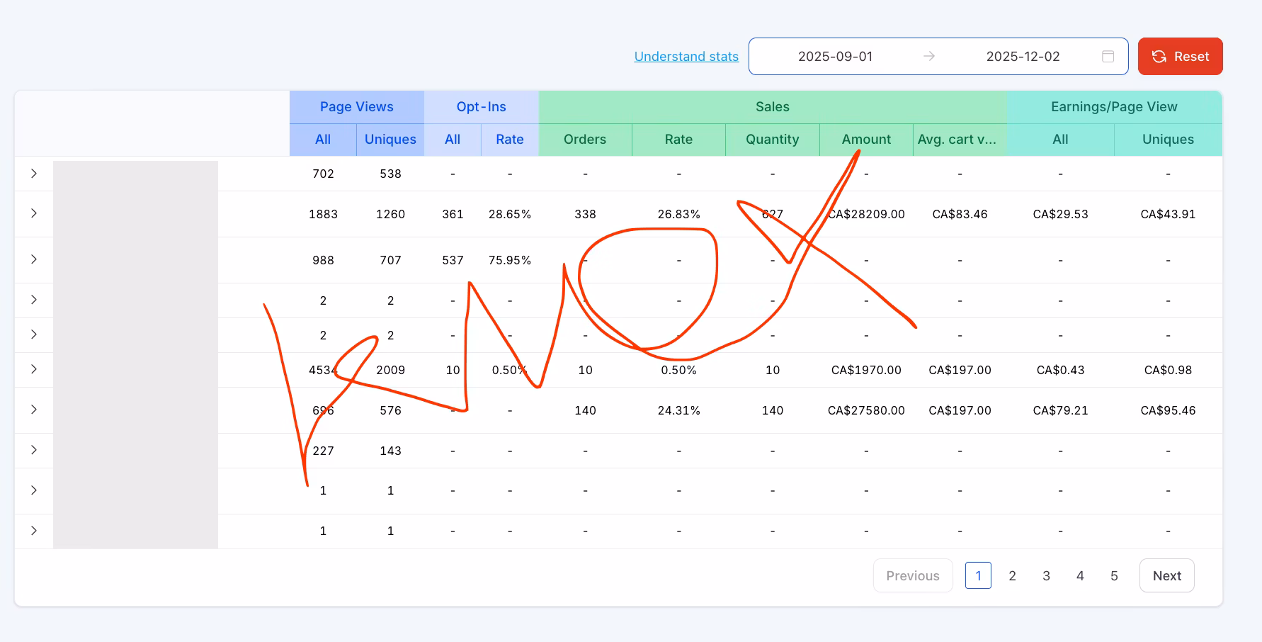The width and height of the screenshot is (1262, 642).
Task: Expand the row with 1883 page views
Action: tap(34, 213)
